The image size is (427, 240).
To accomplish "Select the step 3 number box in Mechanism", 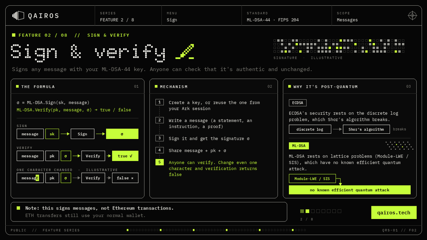I will (160, 138).
